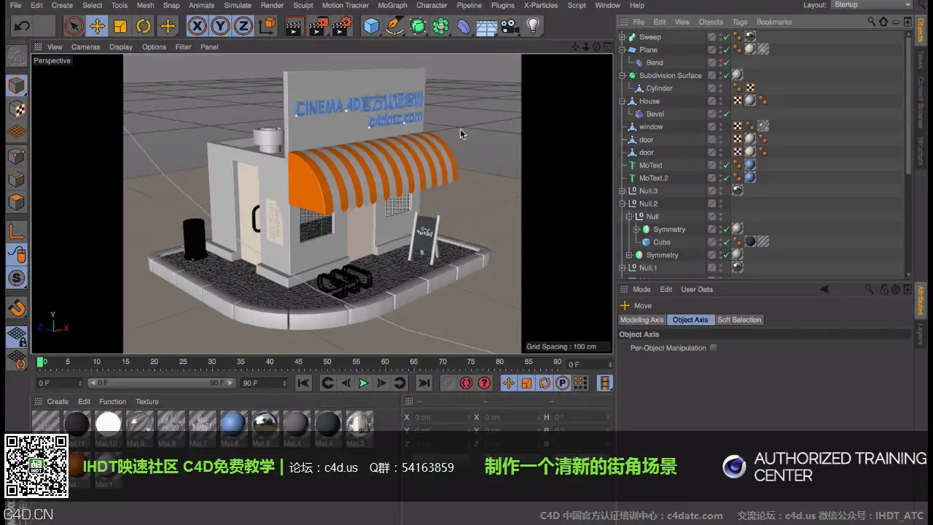Screen dimensions: 933x525
Task: Switch the coordinate system icon
Action: [268, 27]
